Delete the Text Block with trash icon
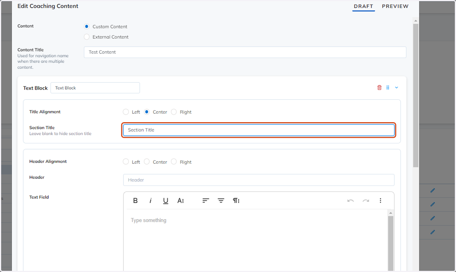456x272 pixels. (379, 88)
